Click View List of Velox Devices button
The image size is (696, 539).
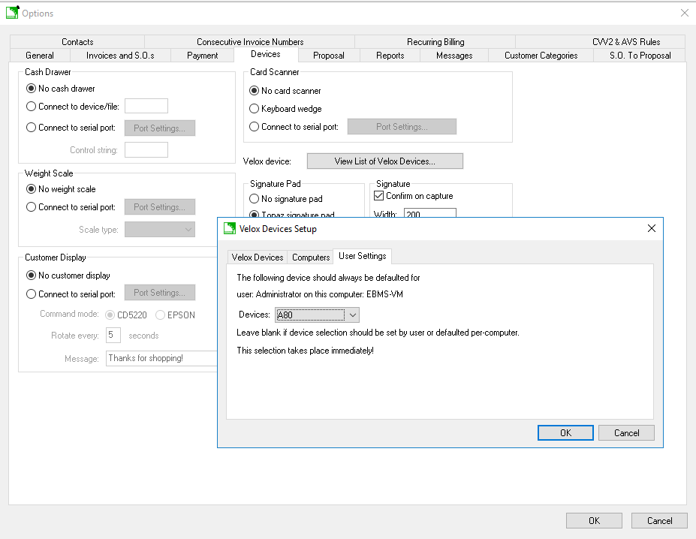tap(384, 161)
